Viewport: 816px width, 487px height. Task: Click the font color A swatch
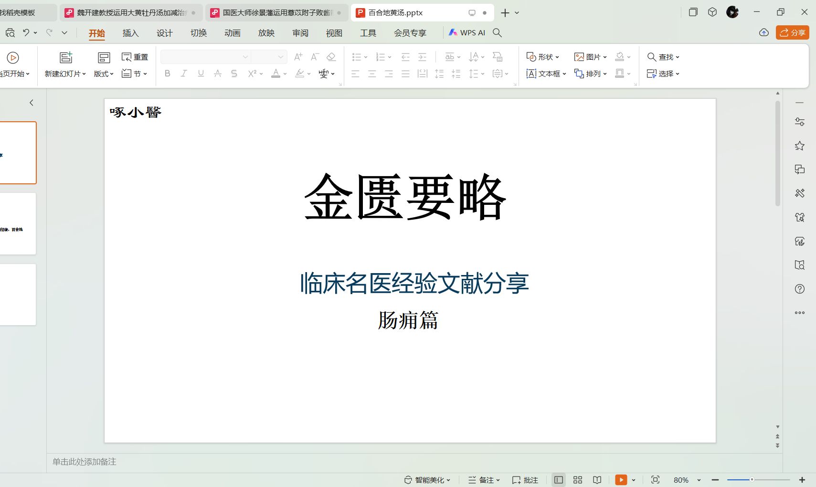point(276,74)
